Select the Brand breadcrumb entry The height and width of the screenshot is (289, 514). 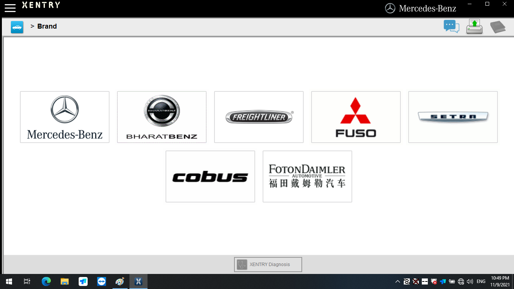[47, 26]
